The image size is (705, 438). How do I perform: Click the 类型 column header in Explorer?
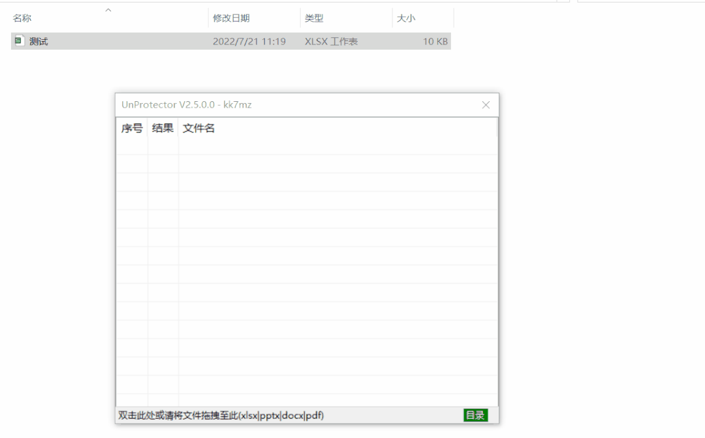[314, 18]
